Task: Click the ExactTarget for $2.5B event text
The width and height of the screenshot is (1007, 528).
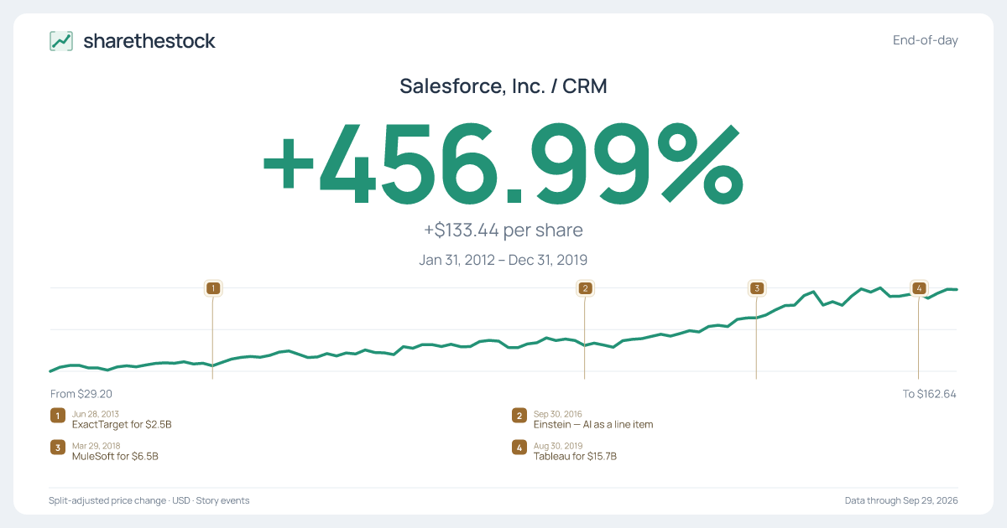Action: point(122,425)
